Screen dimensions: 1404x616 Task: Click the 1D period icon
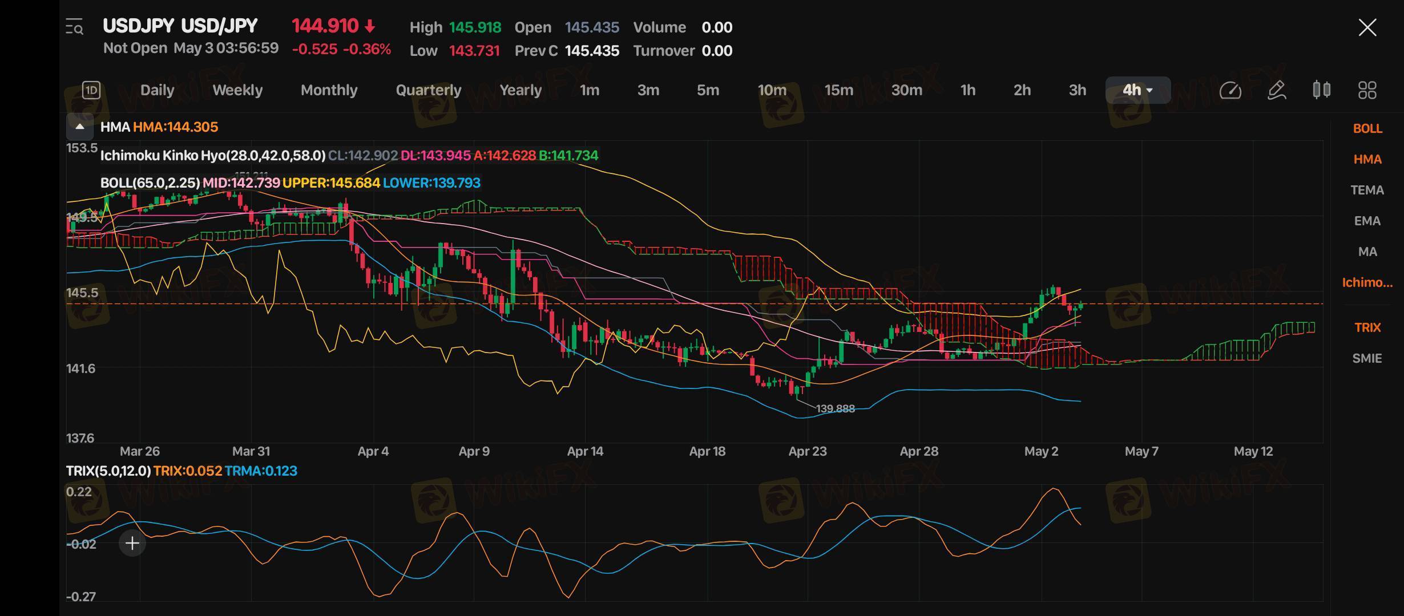point(91,90)
